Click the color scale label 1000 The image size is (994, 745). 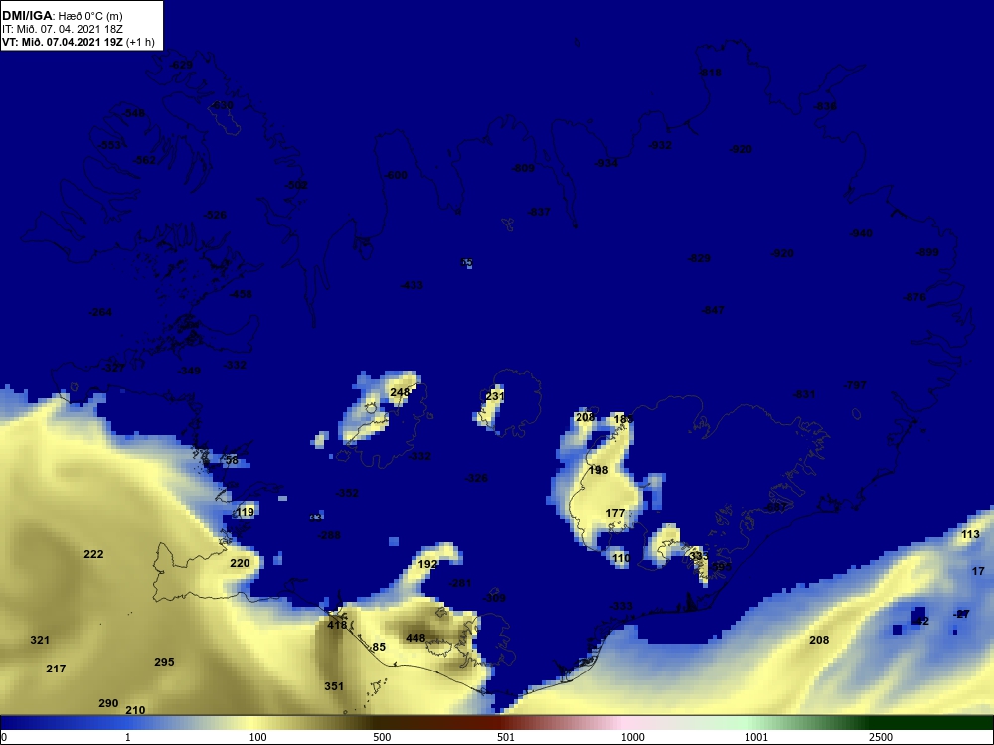(x=632, y=737)
